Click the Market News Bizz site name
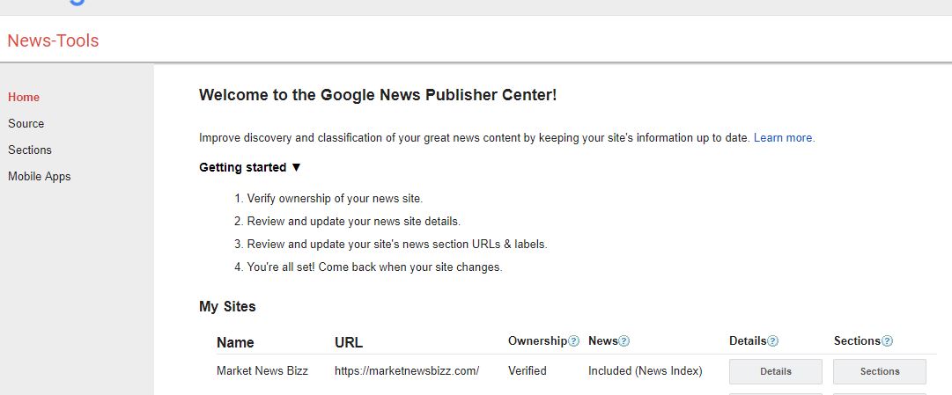The image size is (952, 395). click(x=262, y=370)
